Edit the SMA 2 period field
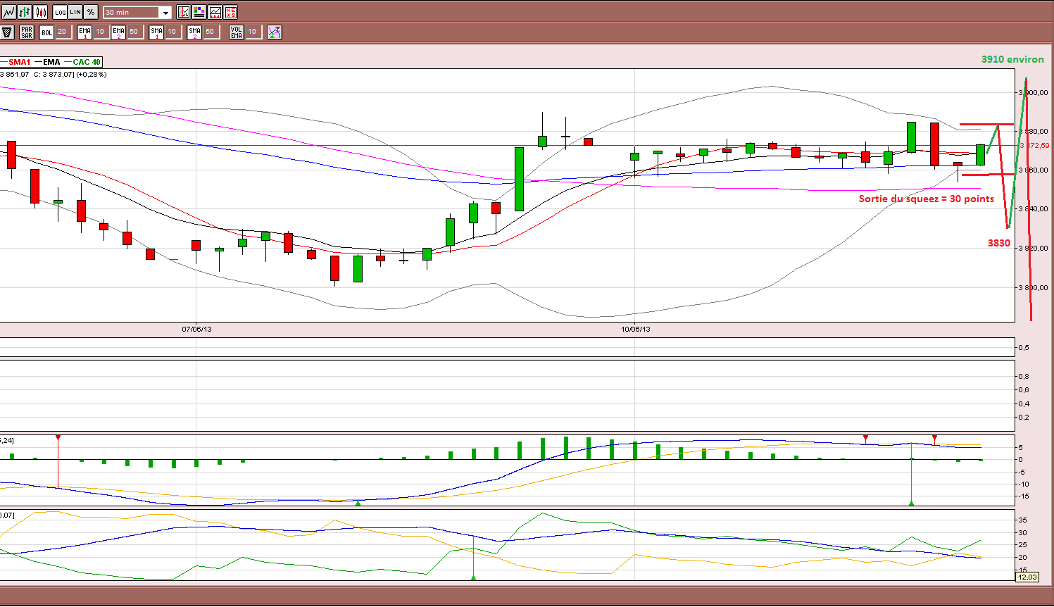Viewport: 1054px width, 607px height. pos(211,32)
